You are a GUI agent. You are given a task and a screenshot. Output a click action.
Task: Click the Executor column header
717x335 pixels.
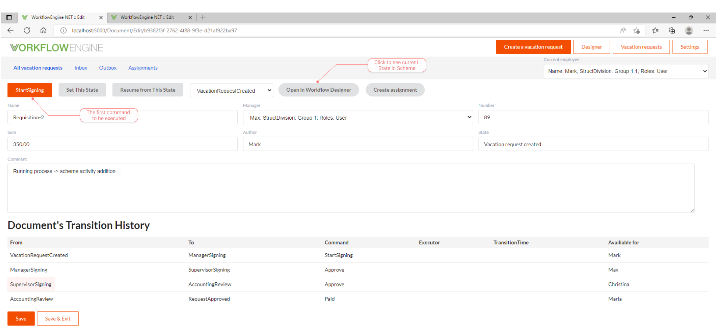(429, 243)
